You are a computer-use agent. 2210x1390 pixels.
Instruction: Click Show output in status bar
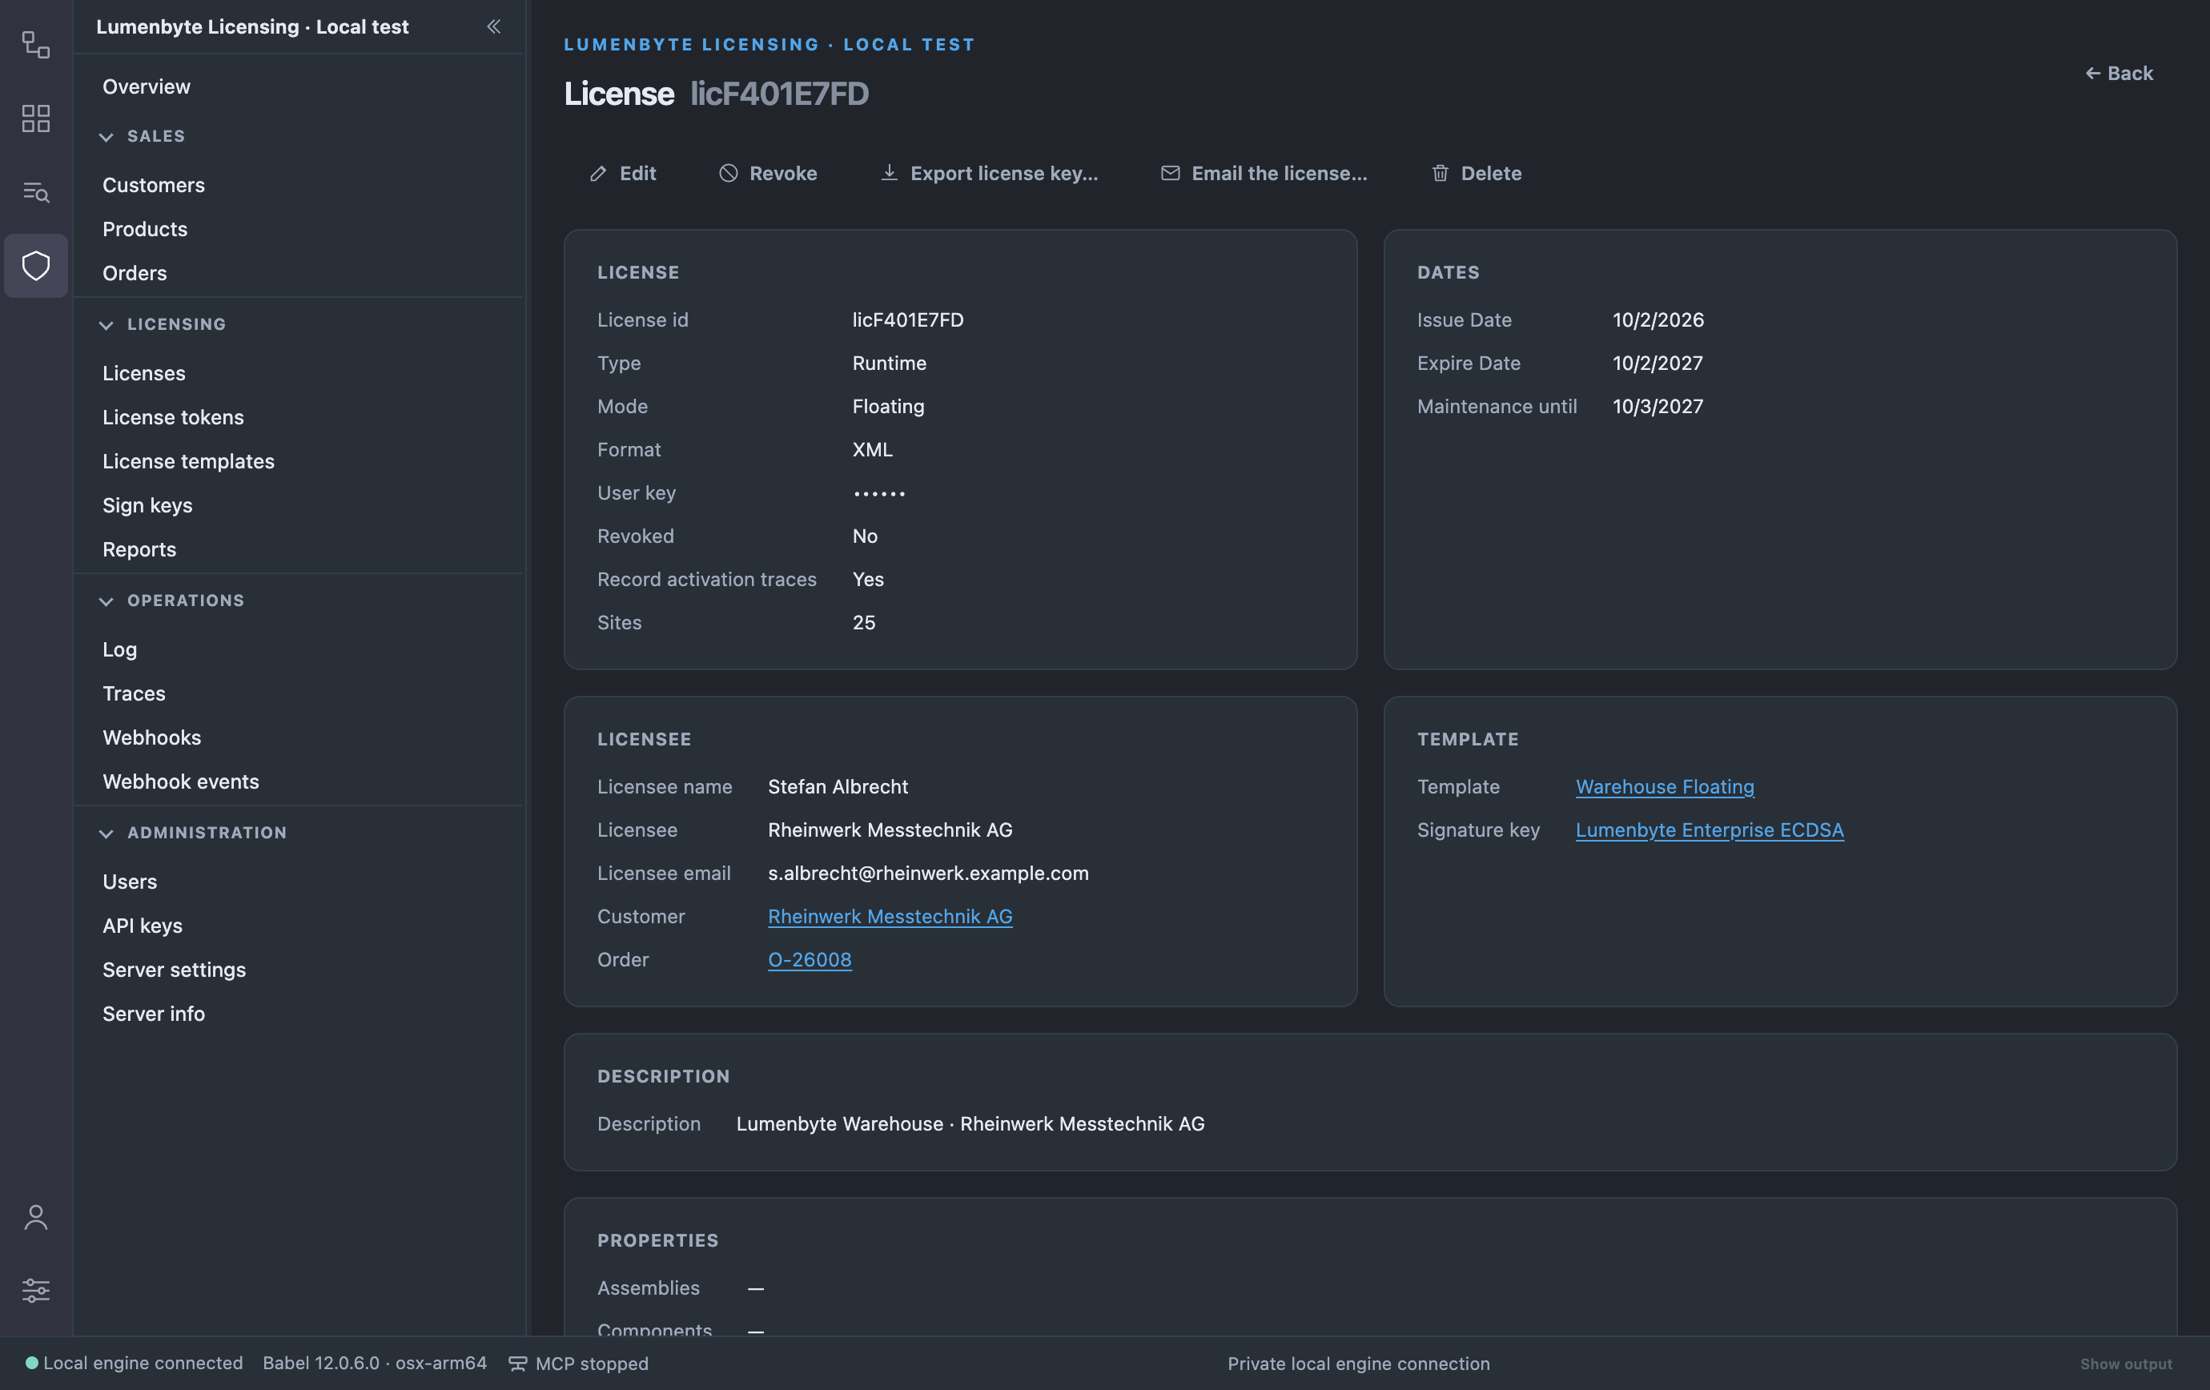[2126, 1364]
